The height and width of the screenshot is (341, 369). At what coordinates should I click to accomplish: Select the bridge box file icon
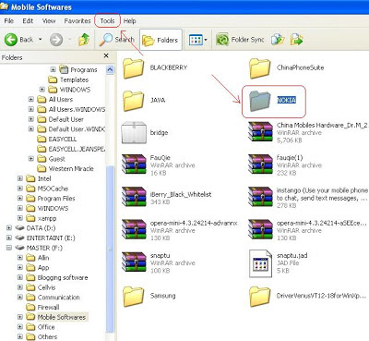(134, 133)
